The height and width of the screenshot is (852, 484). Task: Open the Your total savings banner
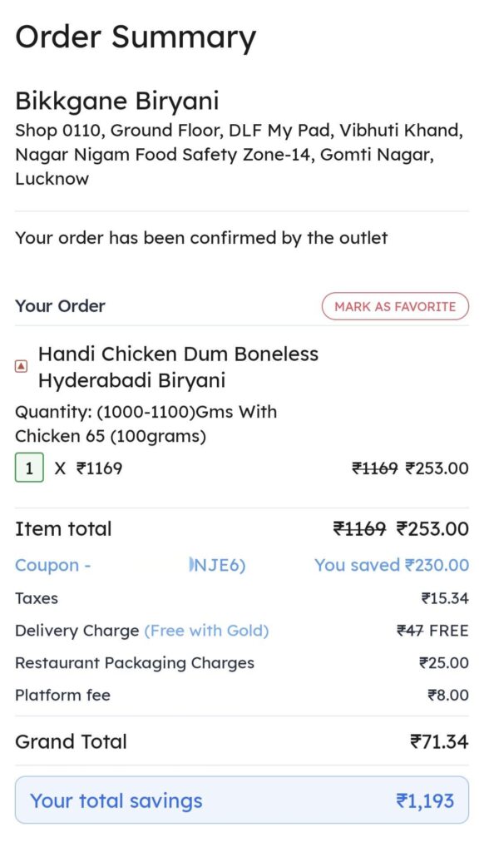point(242,800)
